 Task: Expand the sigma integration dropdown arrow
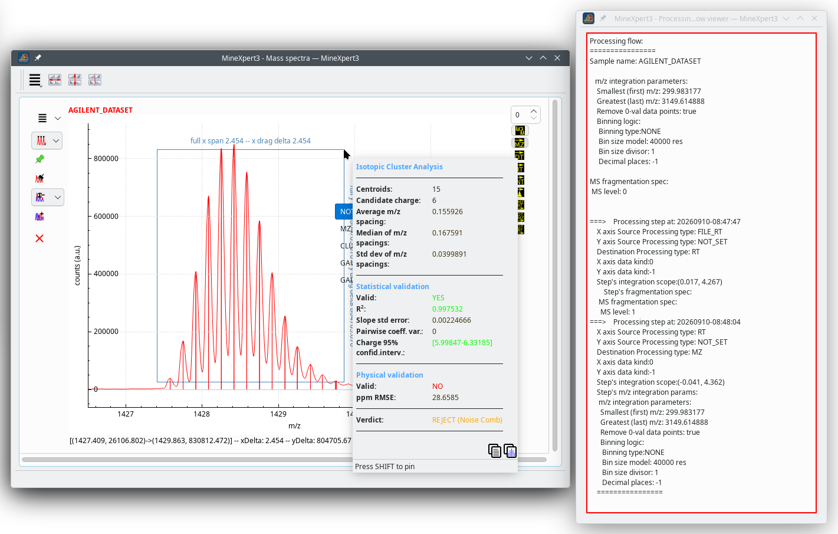pyautogui.click(x=57, y=197)
